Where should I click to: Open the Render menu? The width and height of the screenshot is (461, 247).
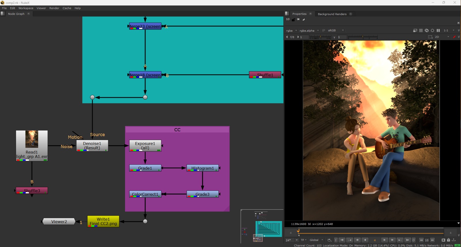54,8
